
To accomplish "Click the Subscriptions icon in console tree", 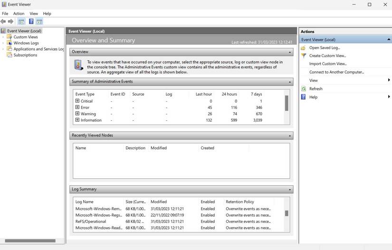I will [10, 55].
